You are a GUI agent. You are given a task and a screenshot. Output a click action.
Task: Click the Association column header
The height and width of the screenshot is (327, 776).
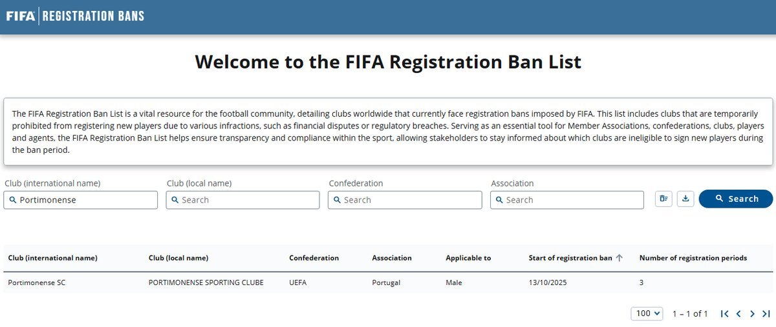tap(391, 258)
